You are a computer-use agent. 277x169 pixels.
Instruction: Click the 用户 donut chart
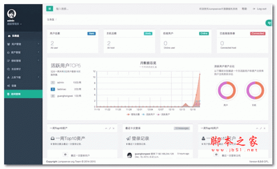[x=227, y=91]
